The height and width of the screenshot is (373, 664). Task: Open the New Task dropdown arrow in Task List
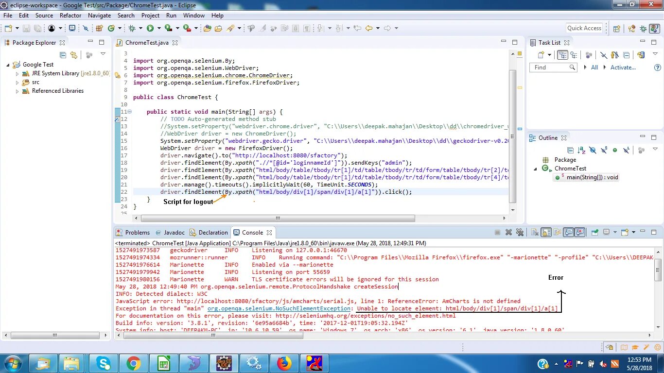(x=549, y=55)
